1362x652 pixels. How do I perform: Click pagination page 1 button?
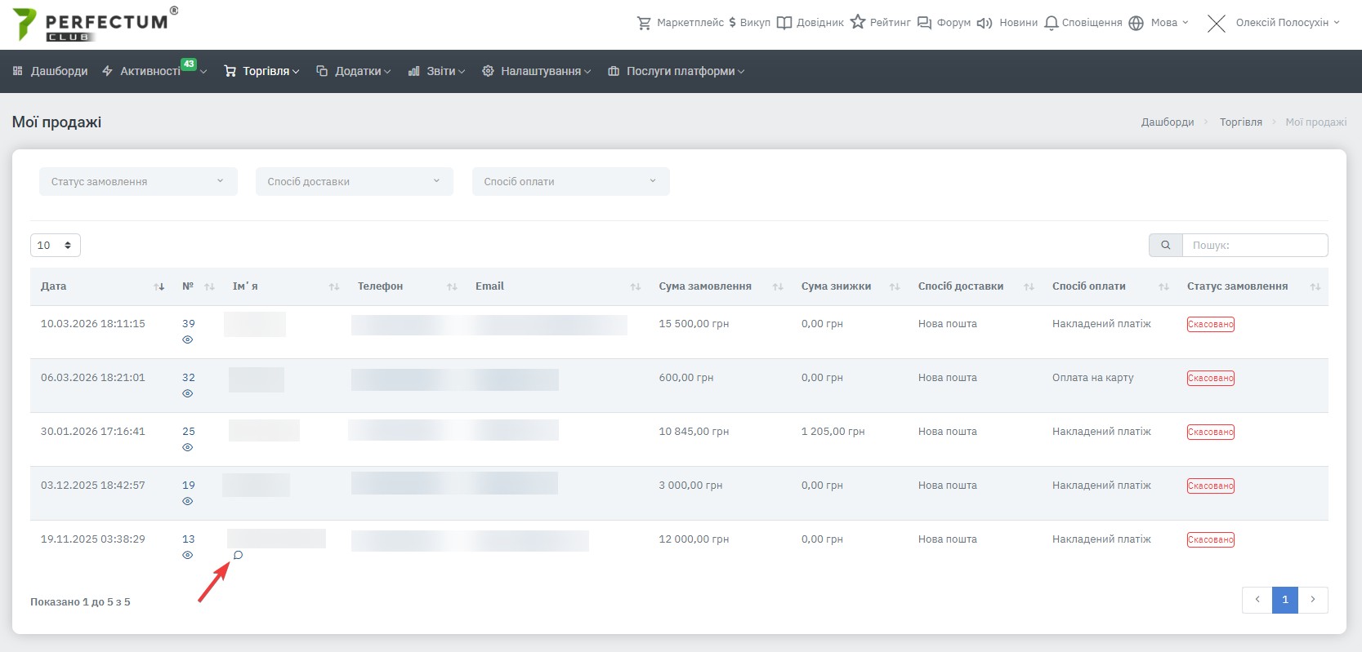[1284, 600]
